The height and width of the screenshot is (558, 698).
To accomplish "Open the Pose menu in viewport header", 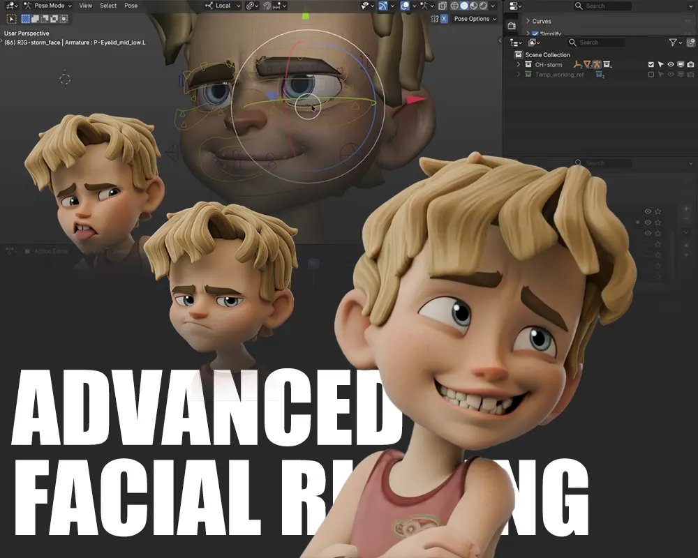I will 131,6.
